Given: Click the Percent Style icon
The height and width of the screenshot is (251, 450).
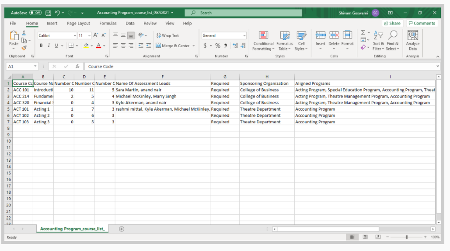Looking at the screenshot, I should click(x=218, y=45).
